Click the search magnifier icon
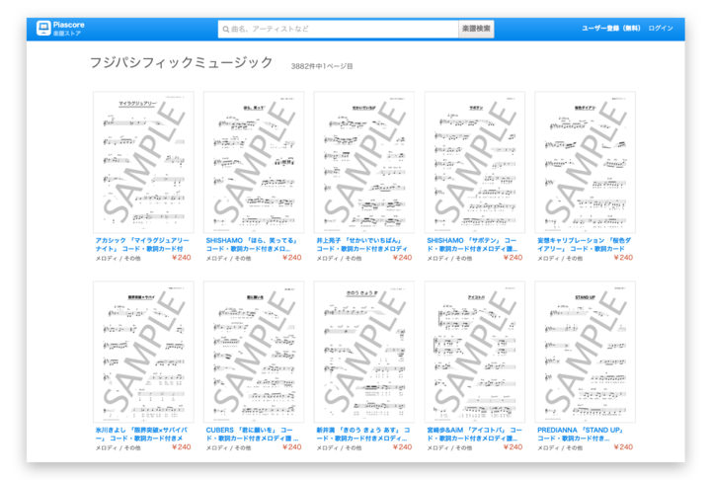The image size is (711, 480). tap(225, 29)
